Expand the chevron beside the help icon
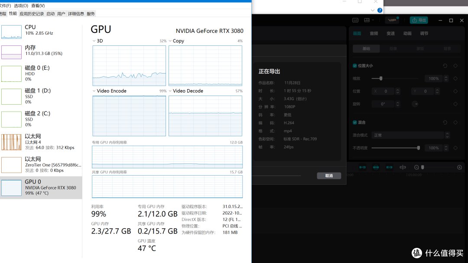Viewport: 468px width, 263px height. (x=373, y=10)
